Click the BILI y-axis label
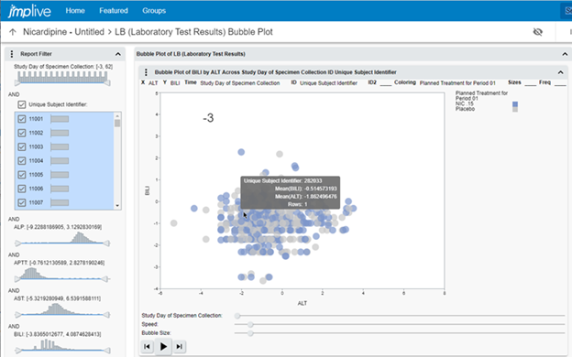The width and height of the screenshot is (572, 357). click(148, 190)
